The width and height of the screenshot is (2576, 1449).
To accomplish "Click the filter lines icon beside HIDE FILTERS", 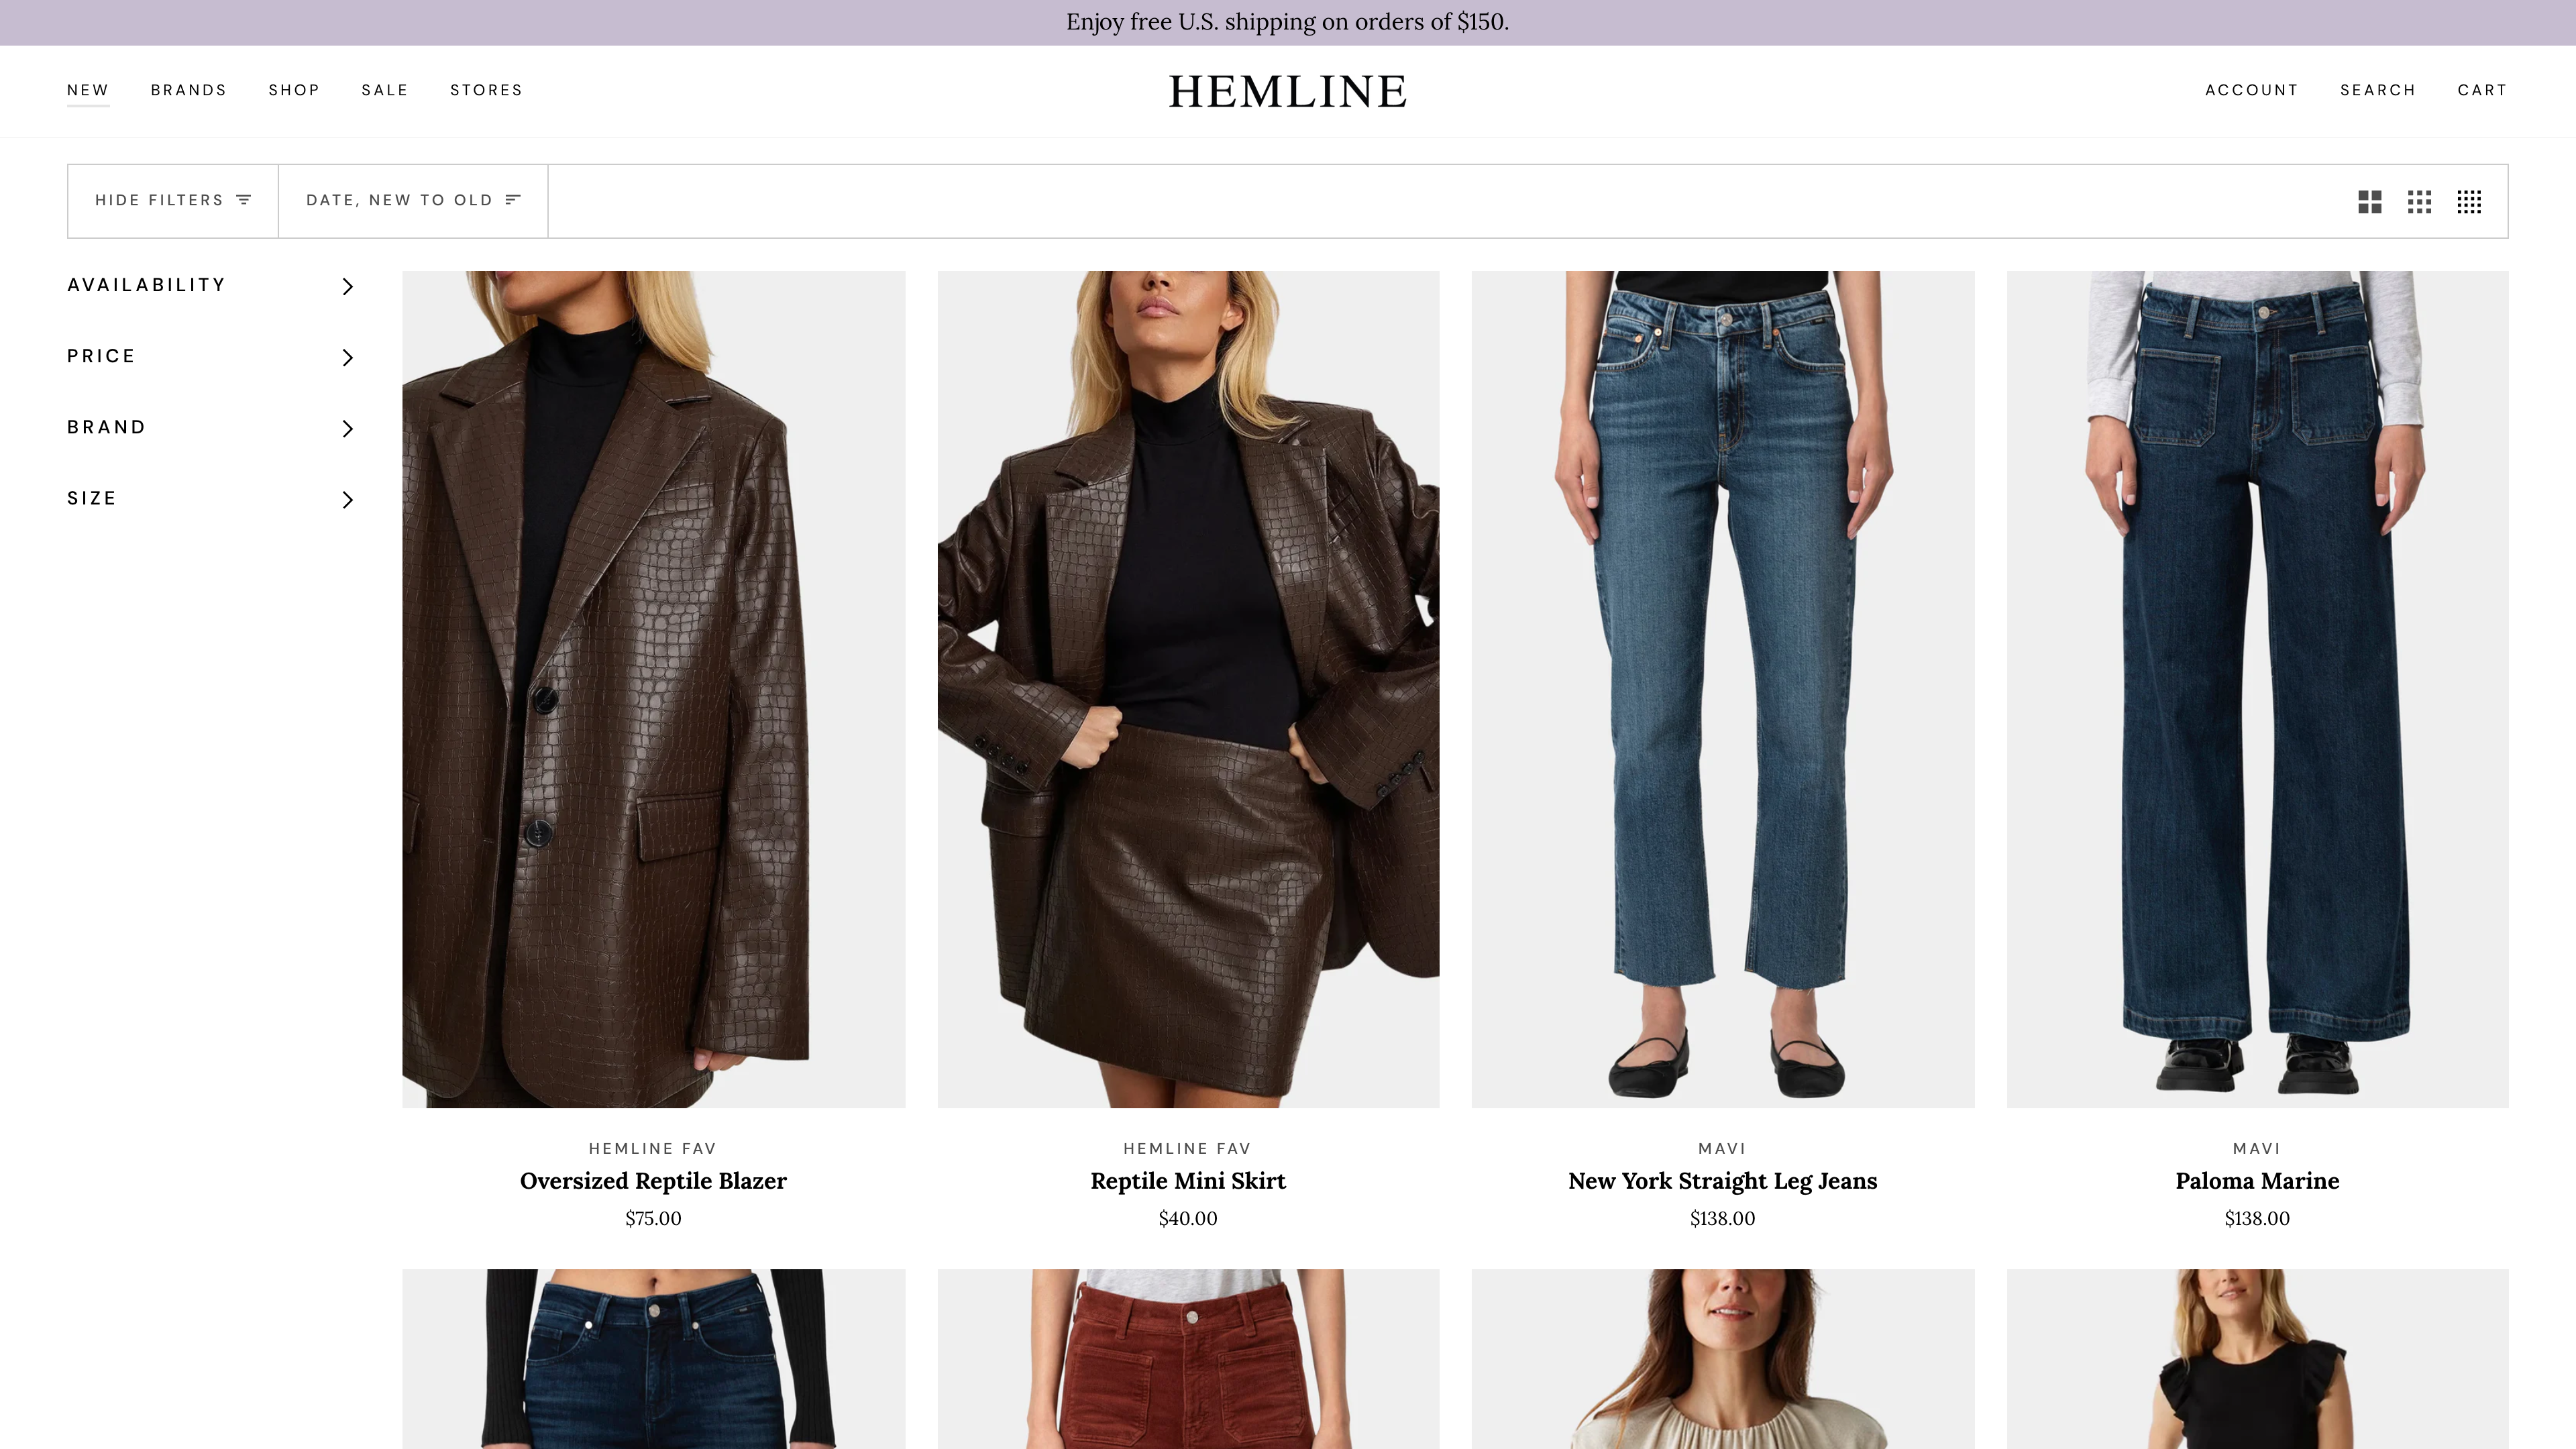I will coord(243,200).
